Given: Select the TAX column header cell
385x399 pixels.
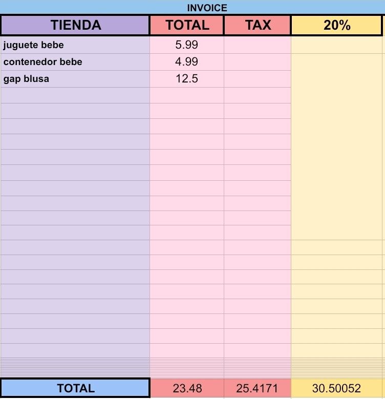Looking at the screenshot, I should click(258, 25).
